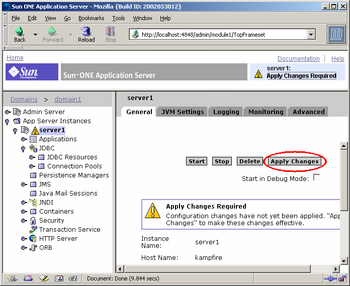Click the Security padlock icon

pyautogui.click(x=33, y=221)
